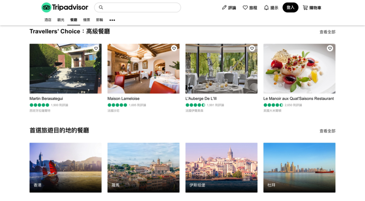Click the pencil 評論 icon

tap(224, 7)
